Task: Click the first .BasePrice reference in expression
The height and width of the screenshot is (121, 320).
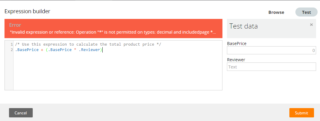Action: (27, 50)
